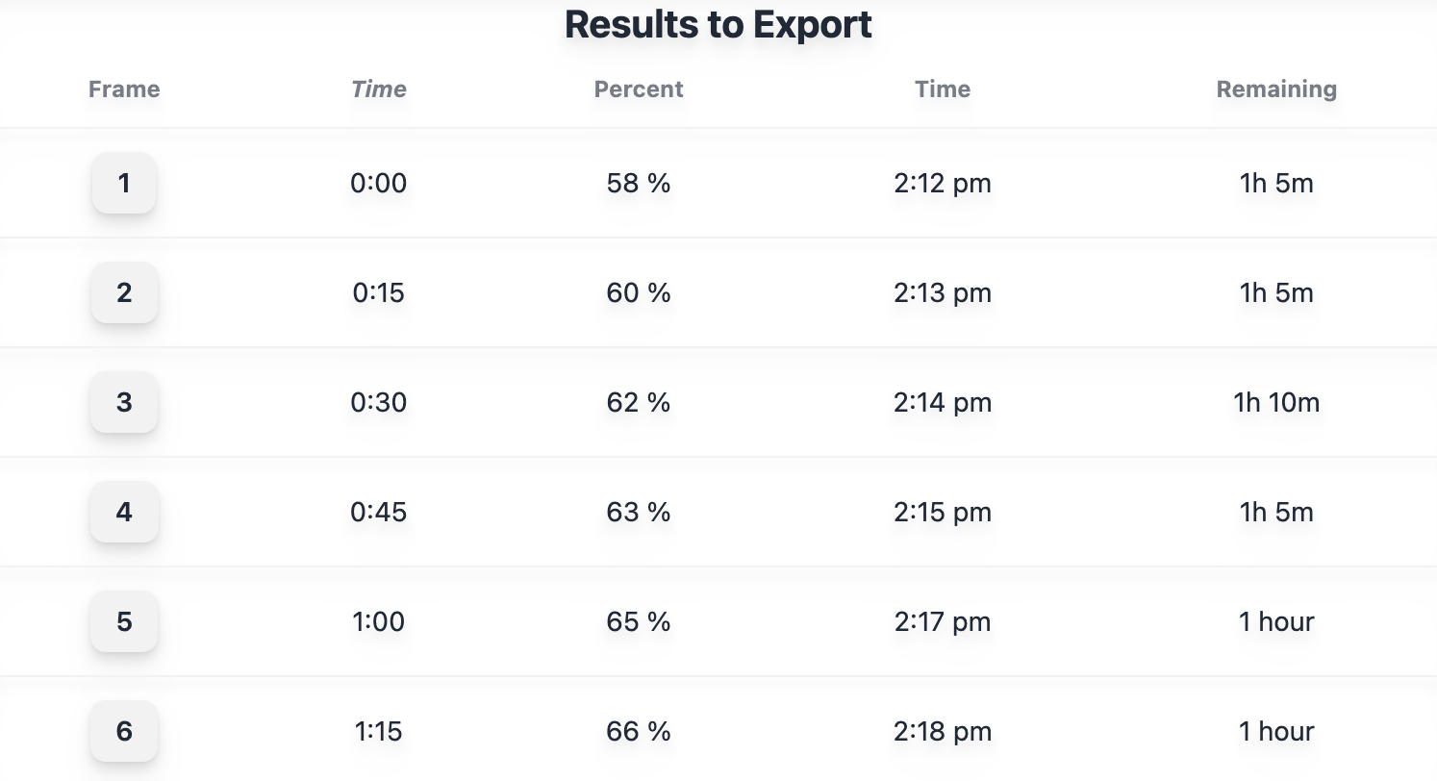The image size is (1437, 781).
Task: Select the Remaining column header
Action: tap(1276, 89)
